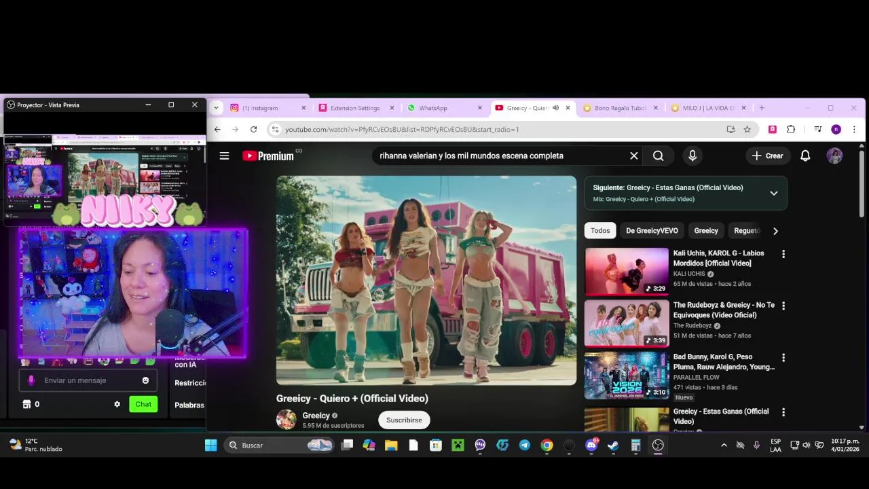Click the pink extension icon in Chrome toolbar
Viewport: 869px width, 489px height.
click(x=773, y=129)
